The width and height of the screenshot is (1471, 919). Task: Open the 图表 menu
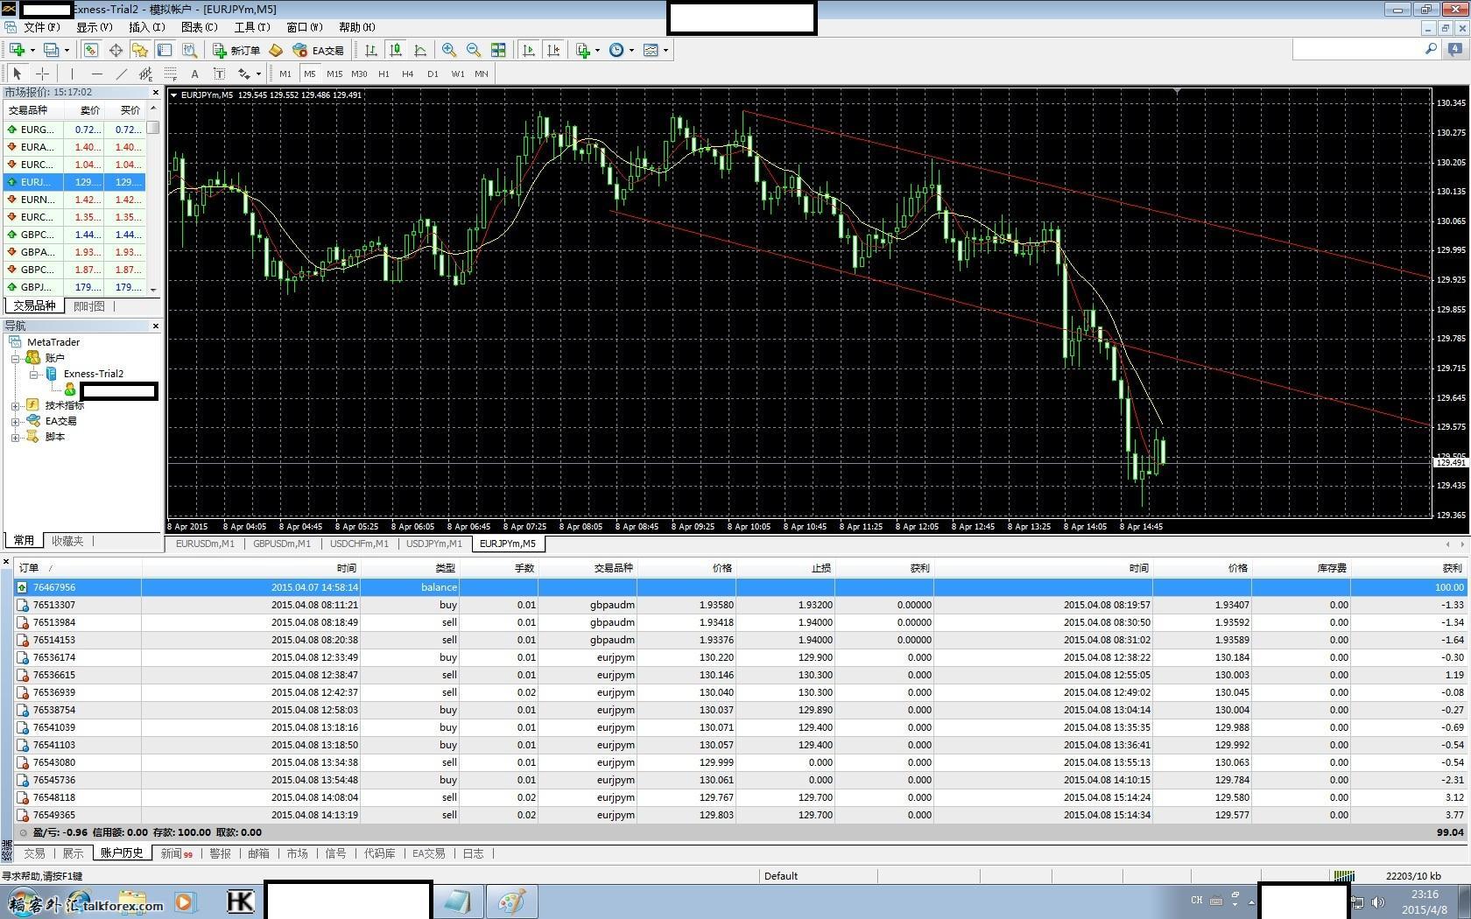pyautogui.click(x=199, y=27)
